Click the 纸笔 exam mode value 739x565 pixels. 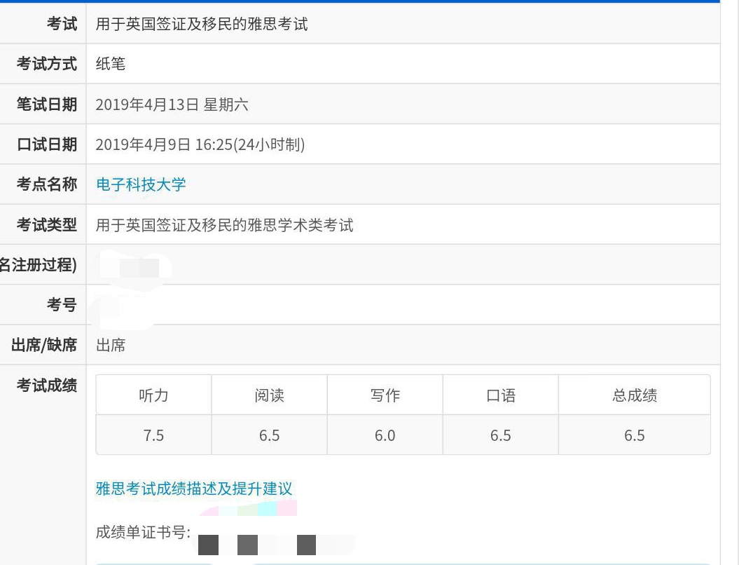111,64
